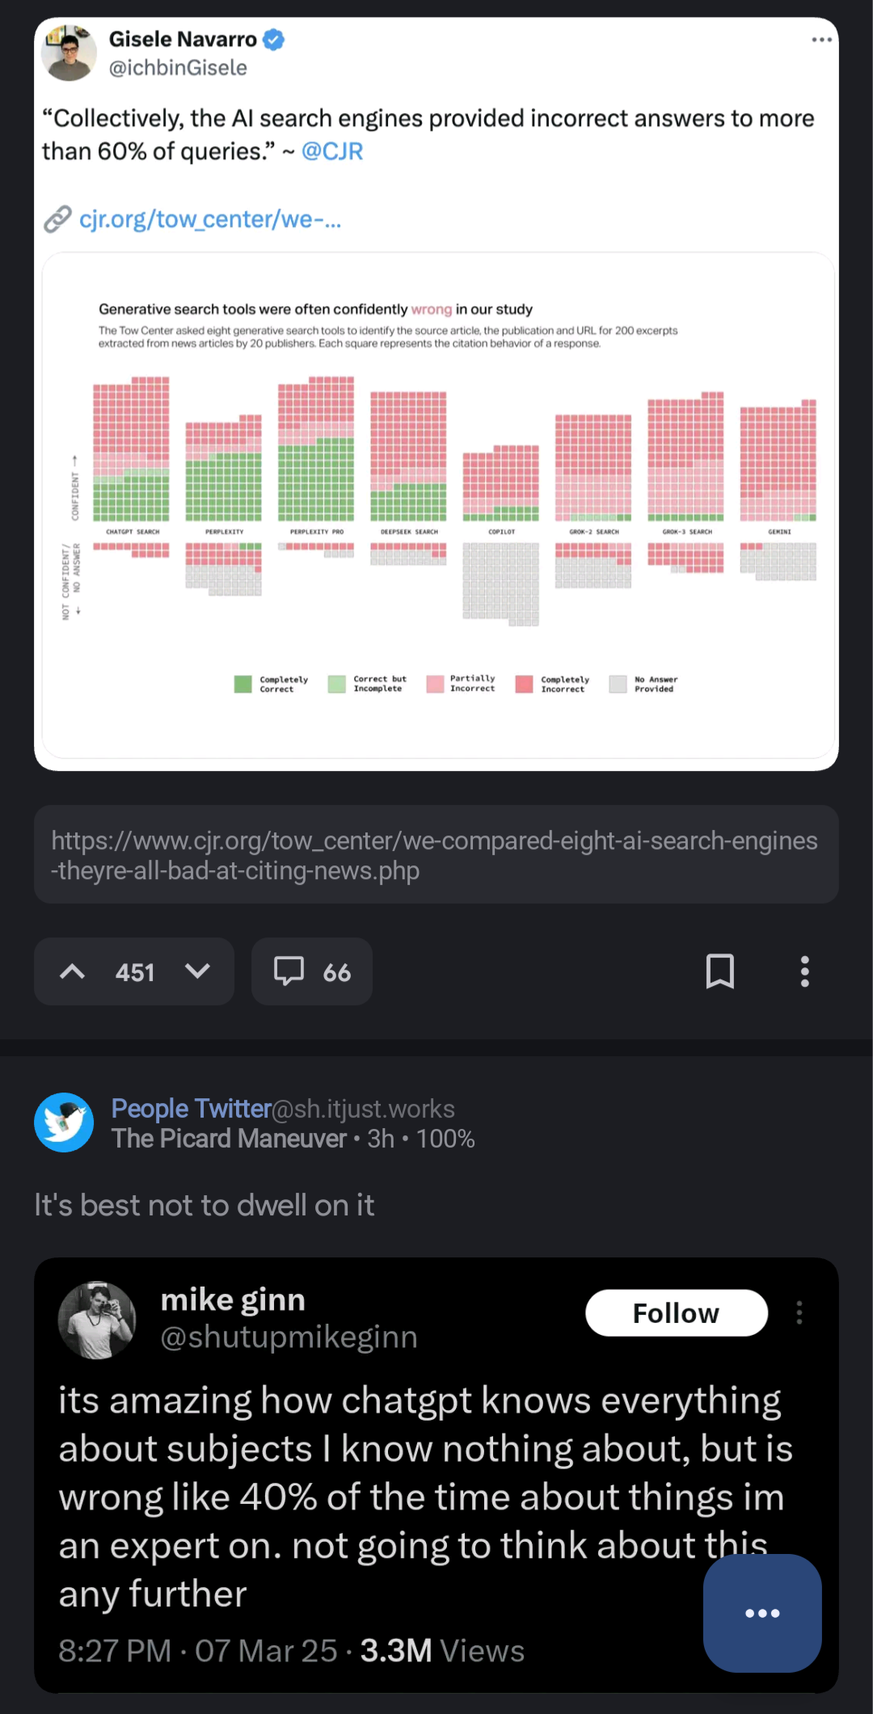Viewport: 873px width, 1714px height.
Task: Open the cjr.org/tow_center shortened link
Action: [x=210, y=219]
